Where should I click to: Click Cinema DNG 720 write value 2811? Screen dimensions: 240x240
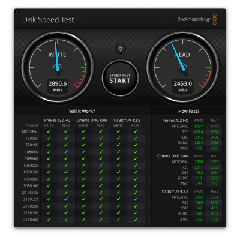click(x=199, y=167)
